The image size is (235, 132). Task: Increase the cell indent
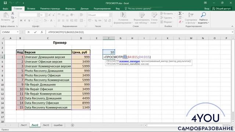[x=76, y=21]
